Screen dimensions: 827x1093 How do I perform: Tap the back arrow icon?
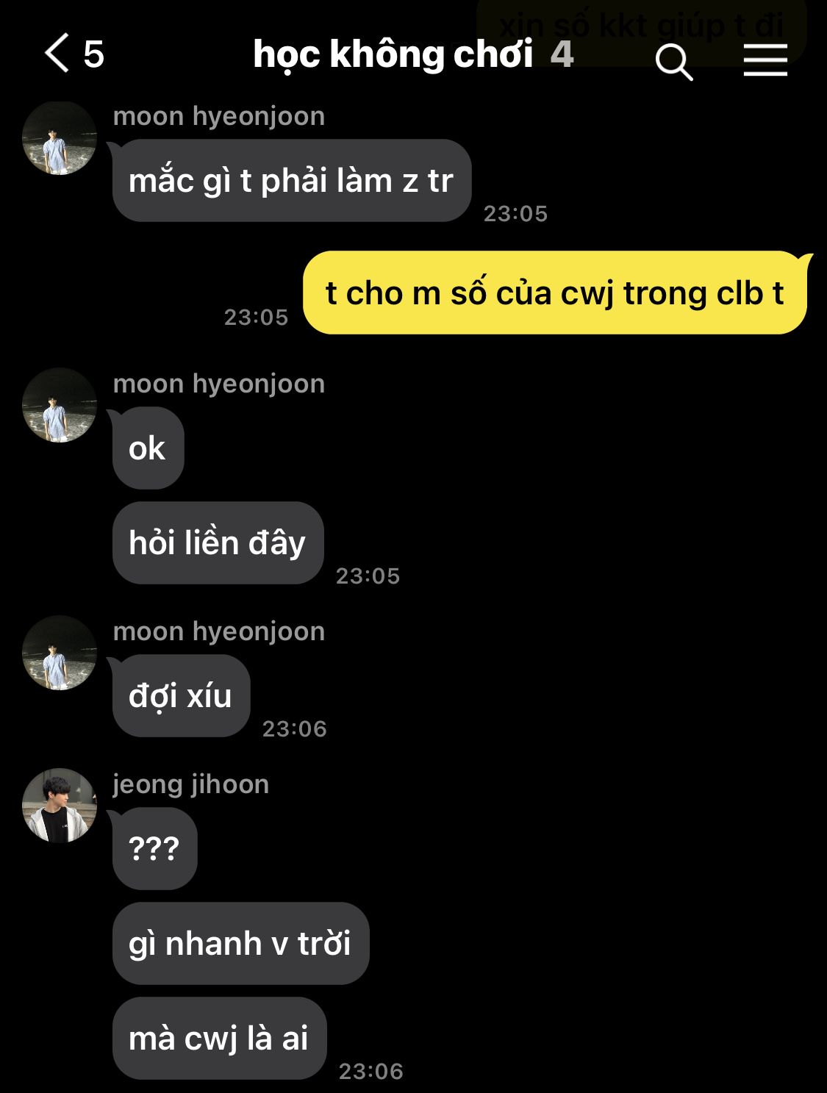(57, 54)
